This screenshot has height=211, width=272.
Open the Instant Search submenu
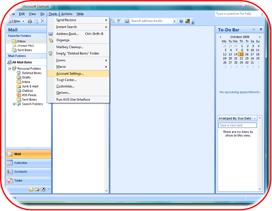[x=78, y=27]
